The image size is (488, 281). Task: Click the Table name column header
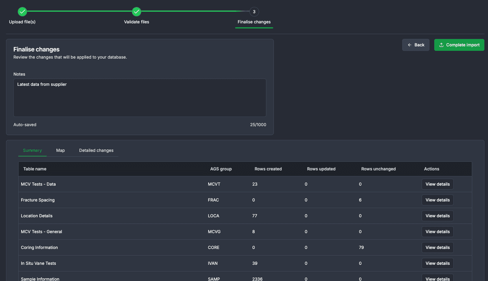(35, 169)
